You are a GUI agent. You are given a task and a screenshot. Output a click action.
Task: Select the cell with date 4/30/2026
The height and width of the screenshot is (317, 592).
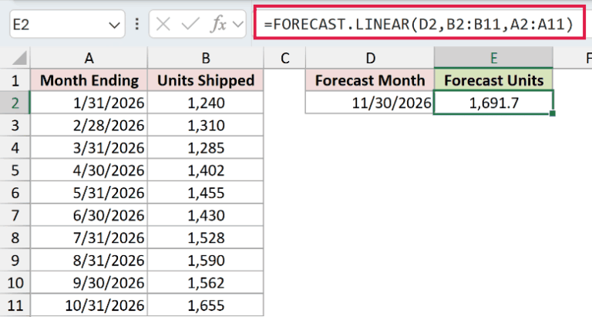point(89,170)
